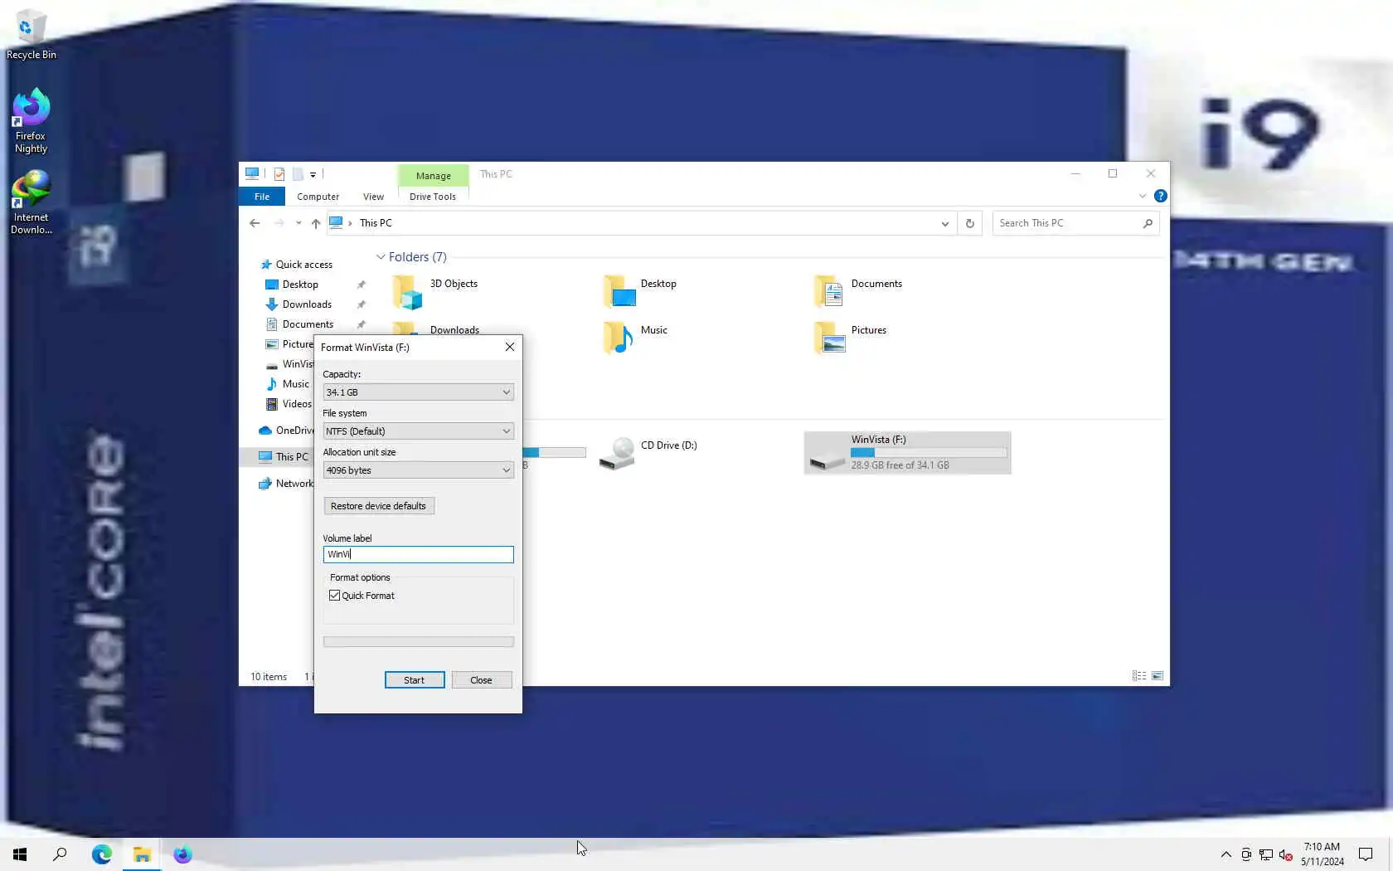Launch Microsoft Edge from taskbar
The image size is (1393, 871).
coord(101,854)
